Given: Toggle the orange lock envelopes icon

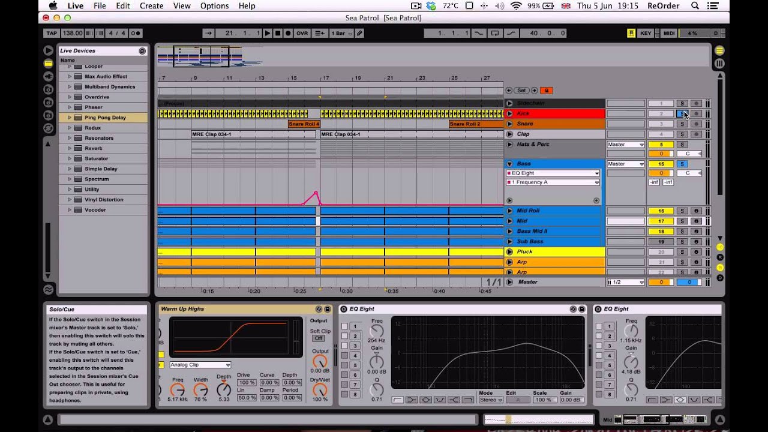Looking at the screenshot, I should pyautogui.click(x=546, y=91).
